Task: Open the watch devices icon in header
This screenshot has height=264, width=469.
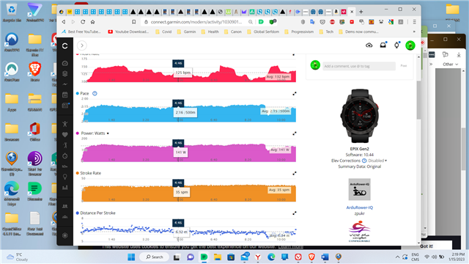Action: click(x=397, y=45)
